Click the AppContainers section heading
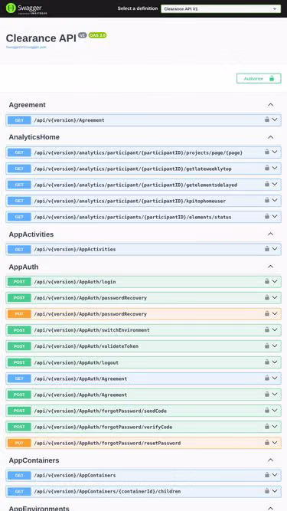 pyautogui.click(x=34, y=460)
